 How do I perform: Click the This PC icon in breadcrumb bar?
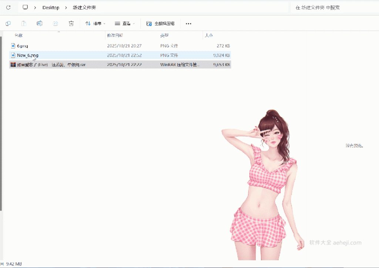click(24, 7)
